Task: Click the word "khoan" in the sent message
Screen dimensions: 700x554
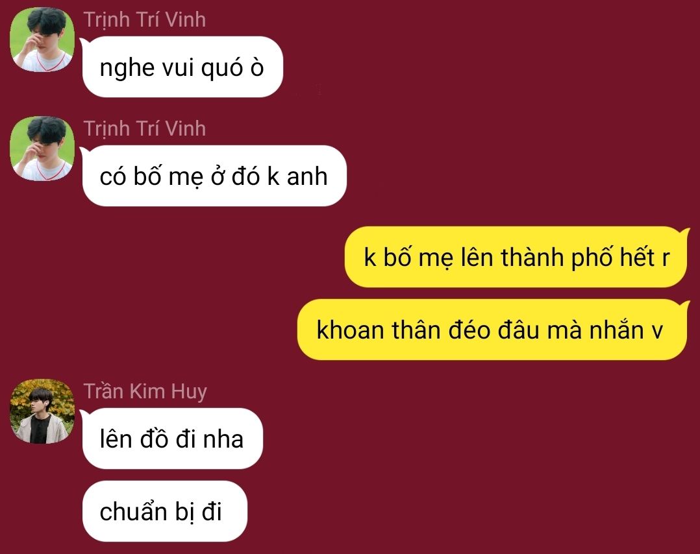Action: coord(351,330)
